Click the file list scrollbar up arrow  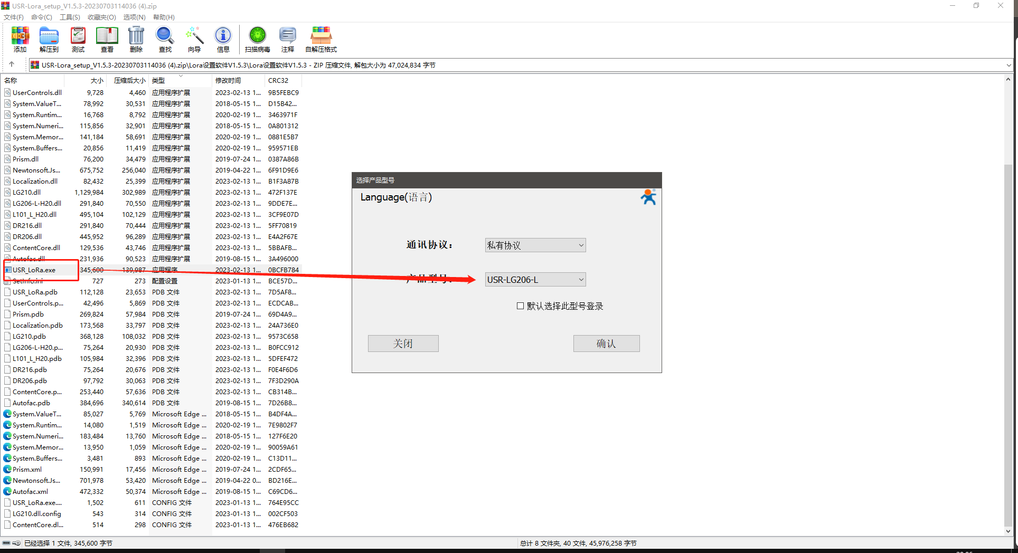[1008, 79]
